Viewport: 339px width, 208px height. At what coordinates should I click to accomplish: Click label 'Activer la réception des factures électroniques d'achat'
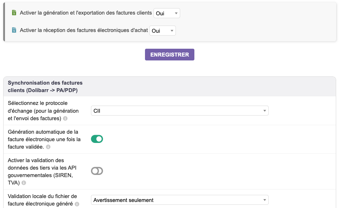(84, 30)
